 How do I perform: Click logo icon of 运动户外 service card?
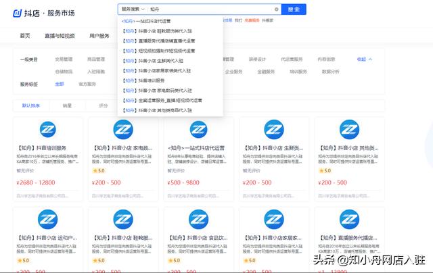47,218
